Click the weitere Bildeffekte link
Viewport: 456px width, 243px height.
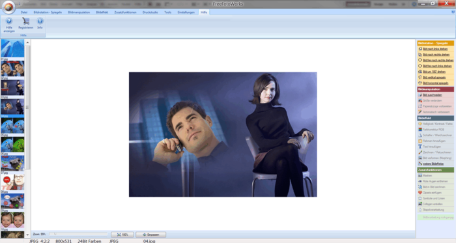tap(433, 164)
